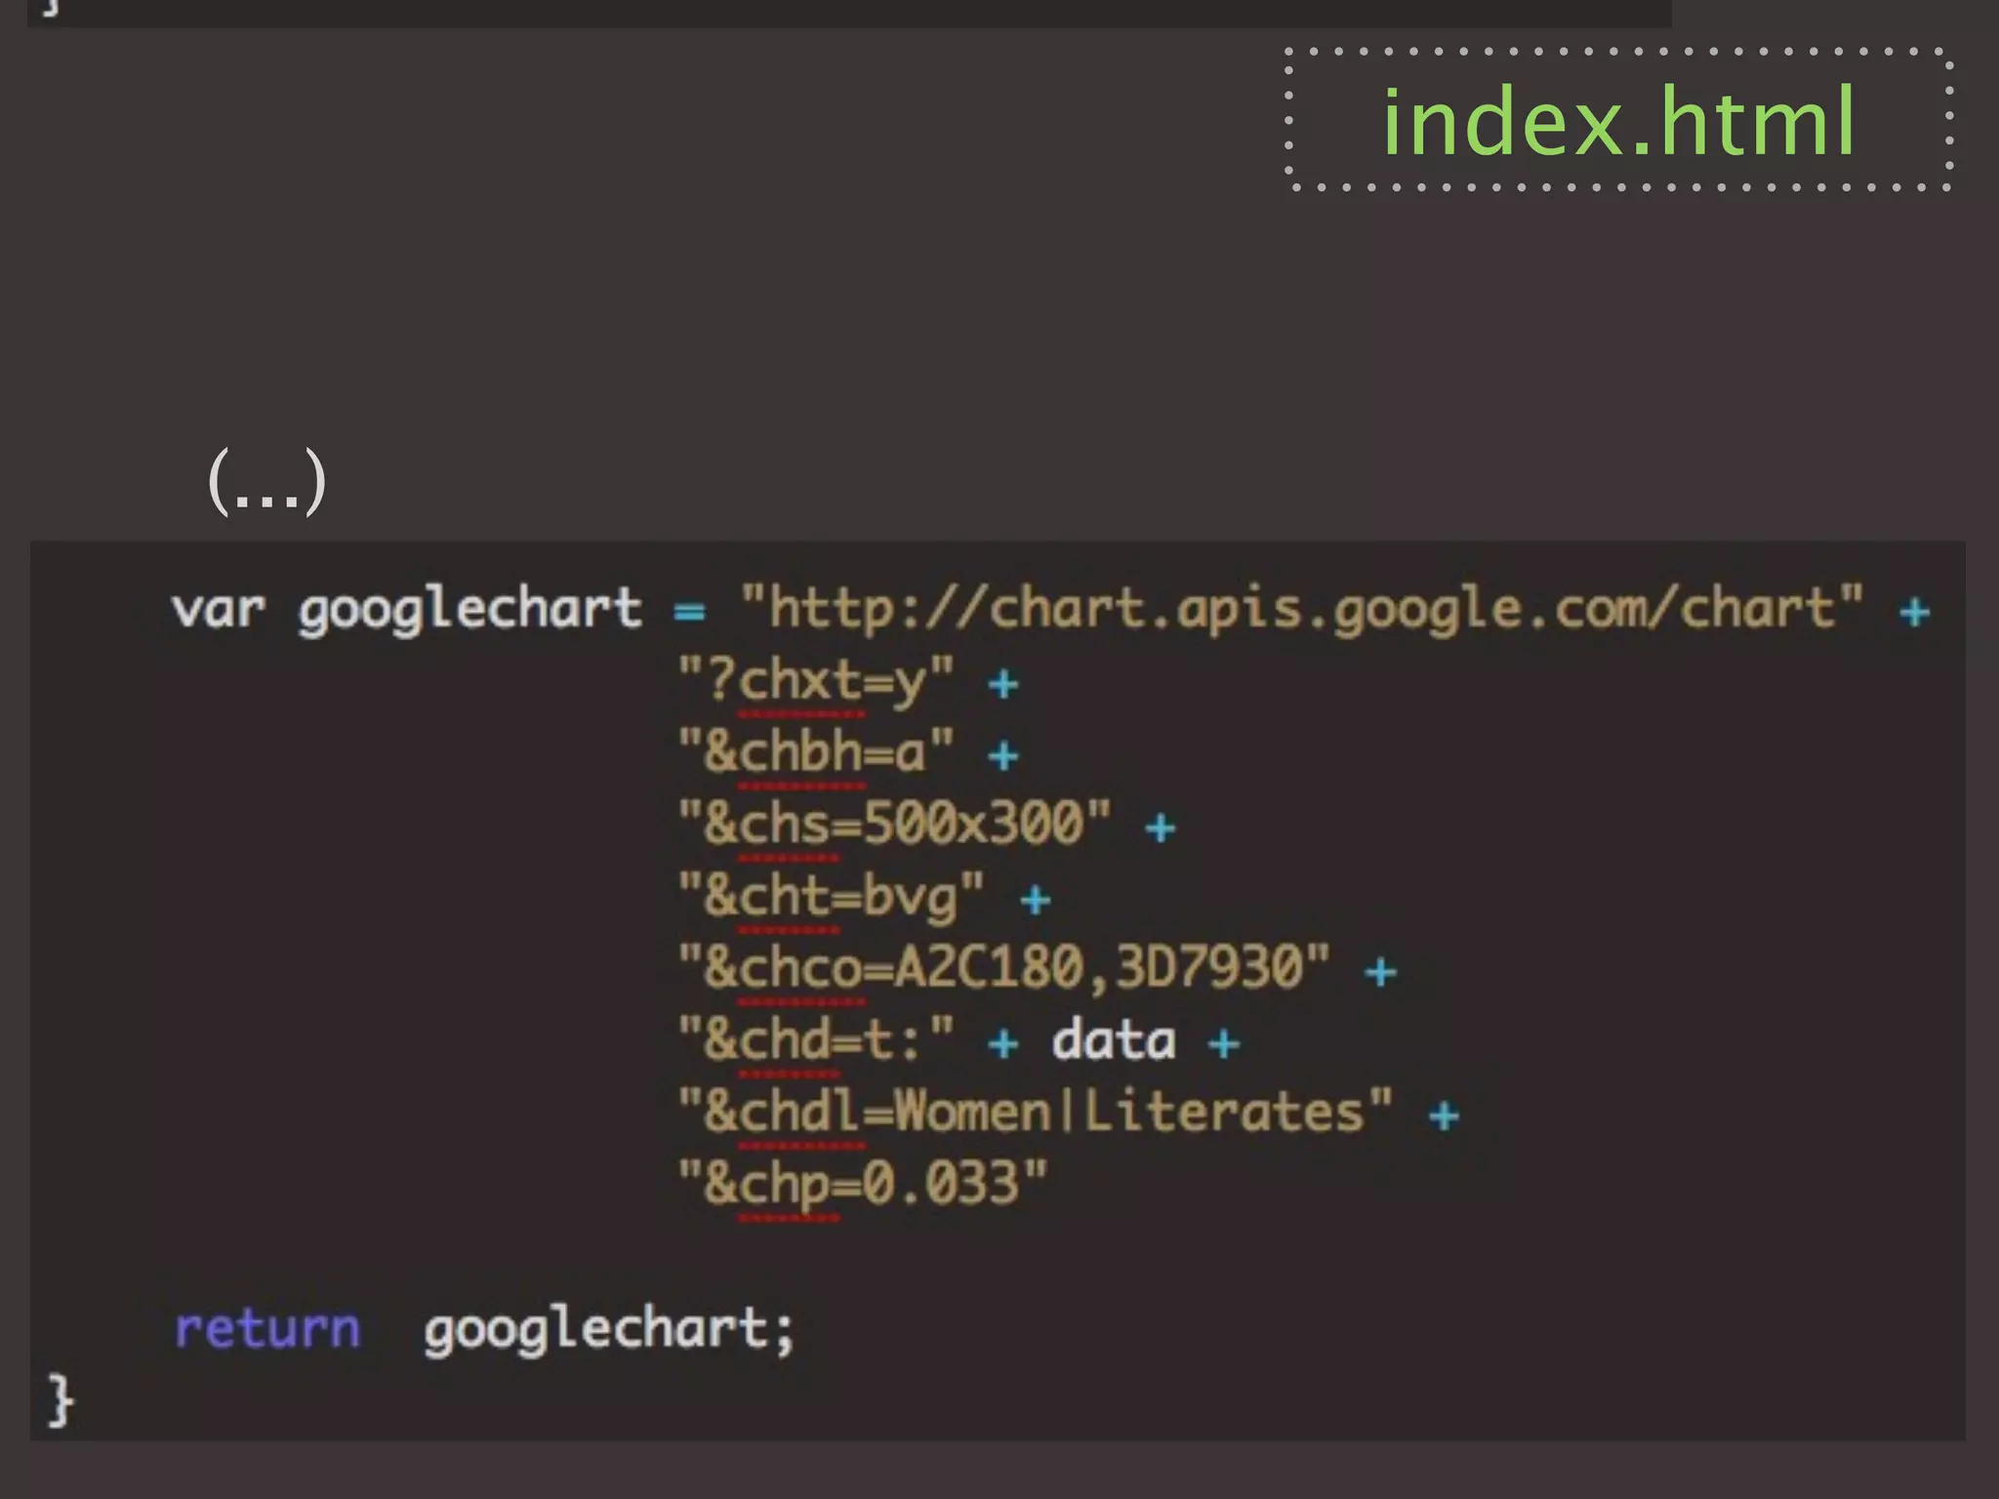Click the 'data' variable
Image resolution: width=1999 pixels, height=1499 pixels.
coord(1114,1039)
